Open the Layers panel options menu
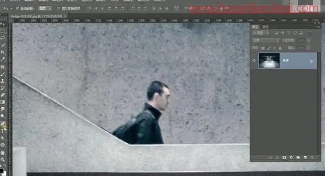The height and width of the screenshot is (176, 325). (x=318, y=27)
